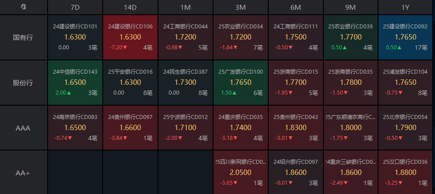The image size is (435, 194).
Task: Click the 25农业银行CD039 bond name
Action: (x=350, y=27)
